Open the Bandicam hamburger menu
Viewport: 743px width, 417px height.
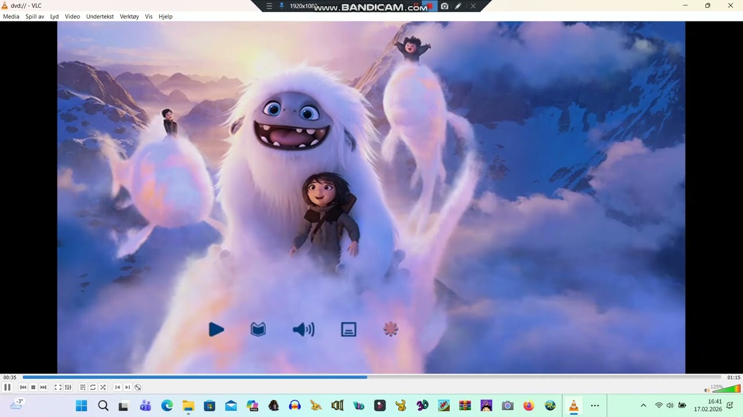[x=269, y=6]
